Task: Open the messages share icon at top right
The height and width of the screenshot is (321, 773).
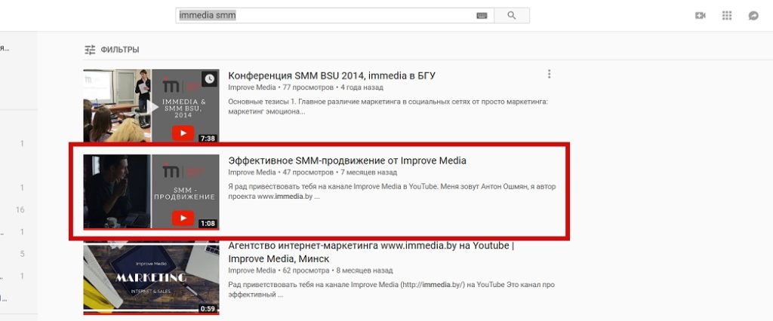Action: click(753, 16)
